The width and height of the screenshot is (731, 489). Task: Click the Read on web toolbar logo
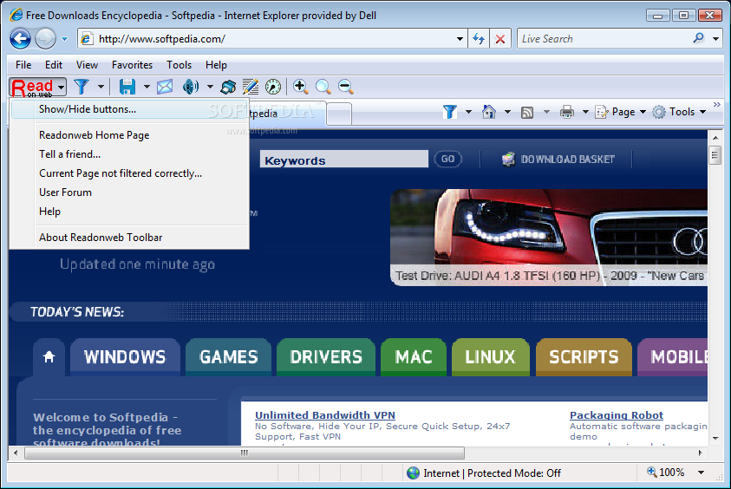tap(32, 87)
